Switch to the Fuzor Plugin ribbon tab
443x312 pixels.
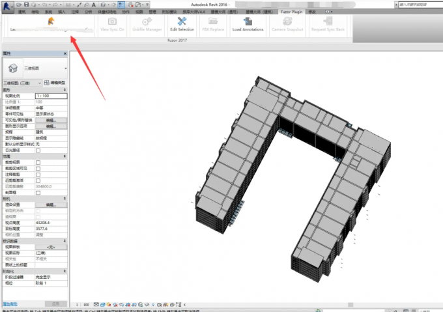point(291,12)
